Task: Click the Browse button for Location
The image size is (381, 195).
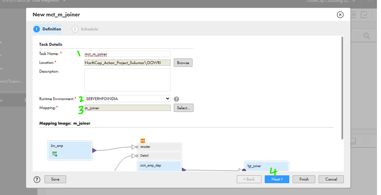Action: click(183, 63)
